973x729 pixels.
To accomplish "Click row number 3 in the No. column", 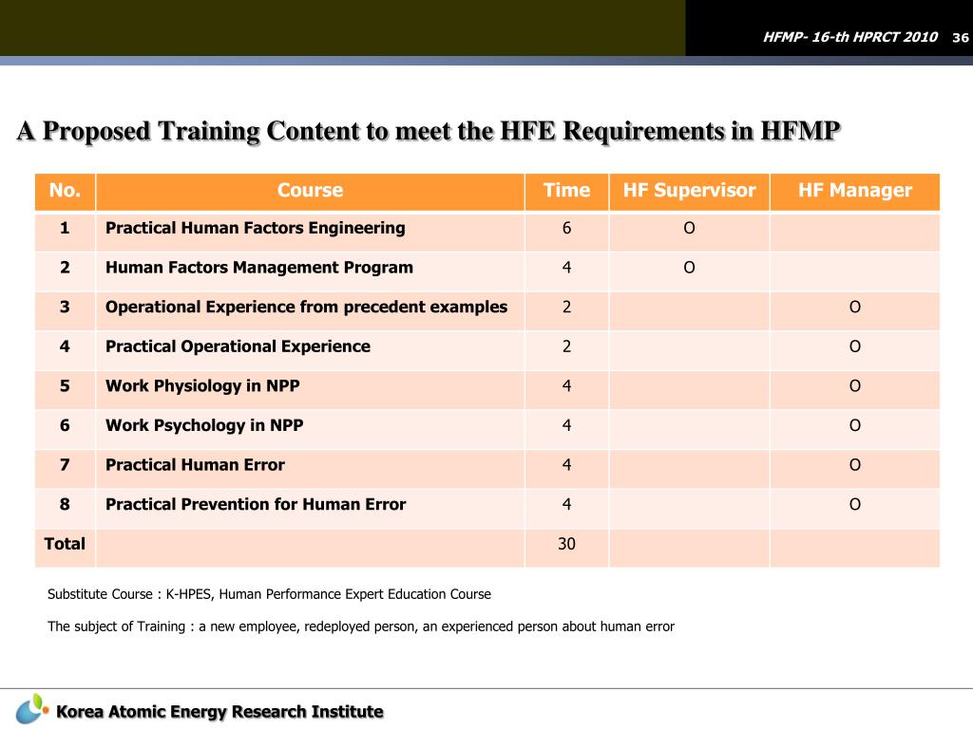I will [x=65, y=307].
